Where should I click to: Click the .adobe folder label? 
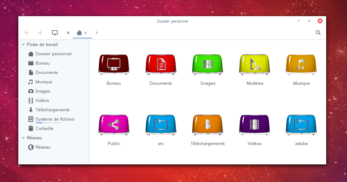pos(301,144)
